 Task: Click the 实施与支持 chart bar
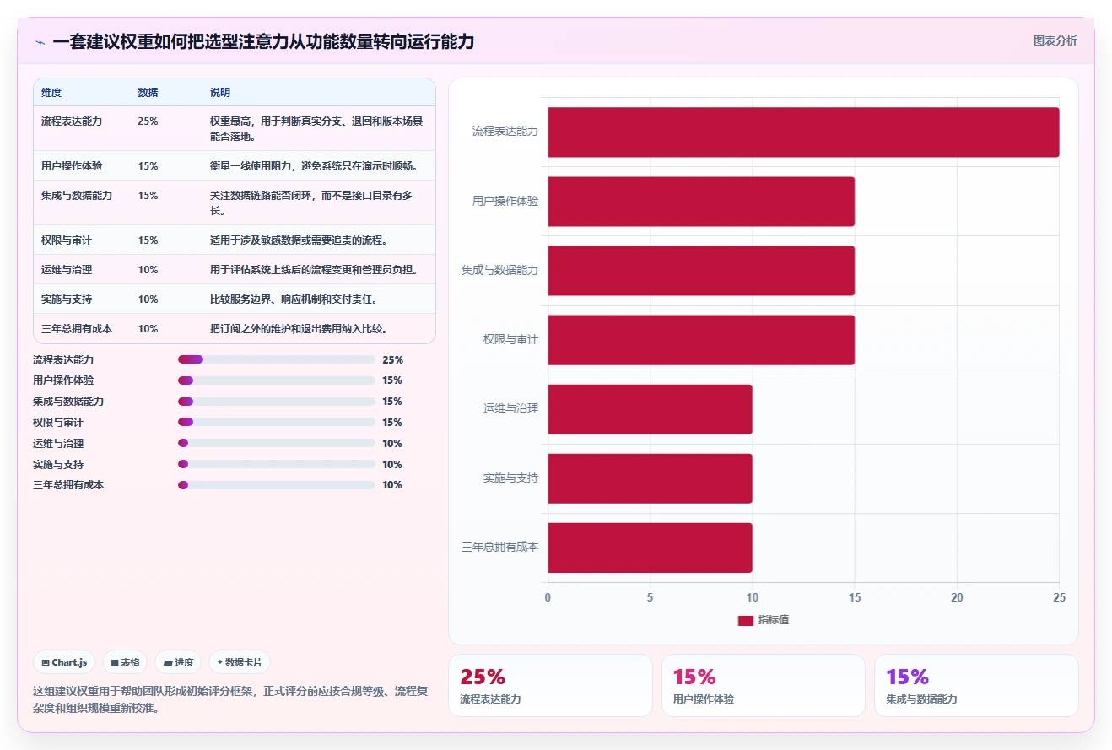[x=650, y=478]
